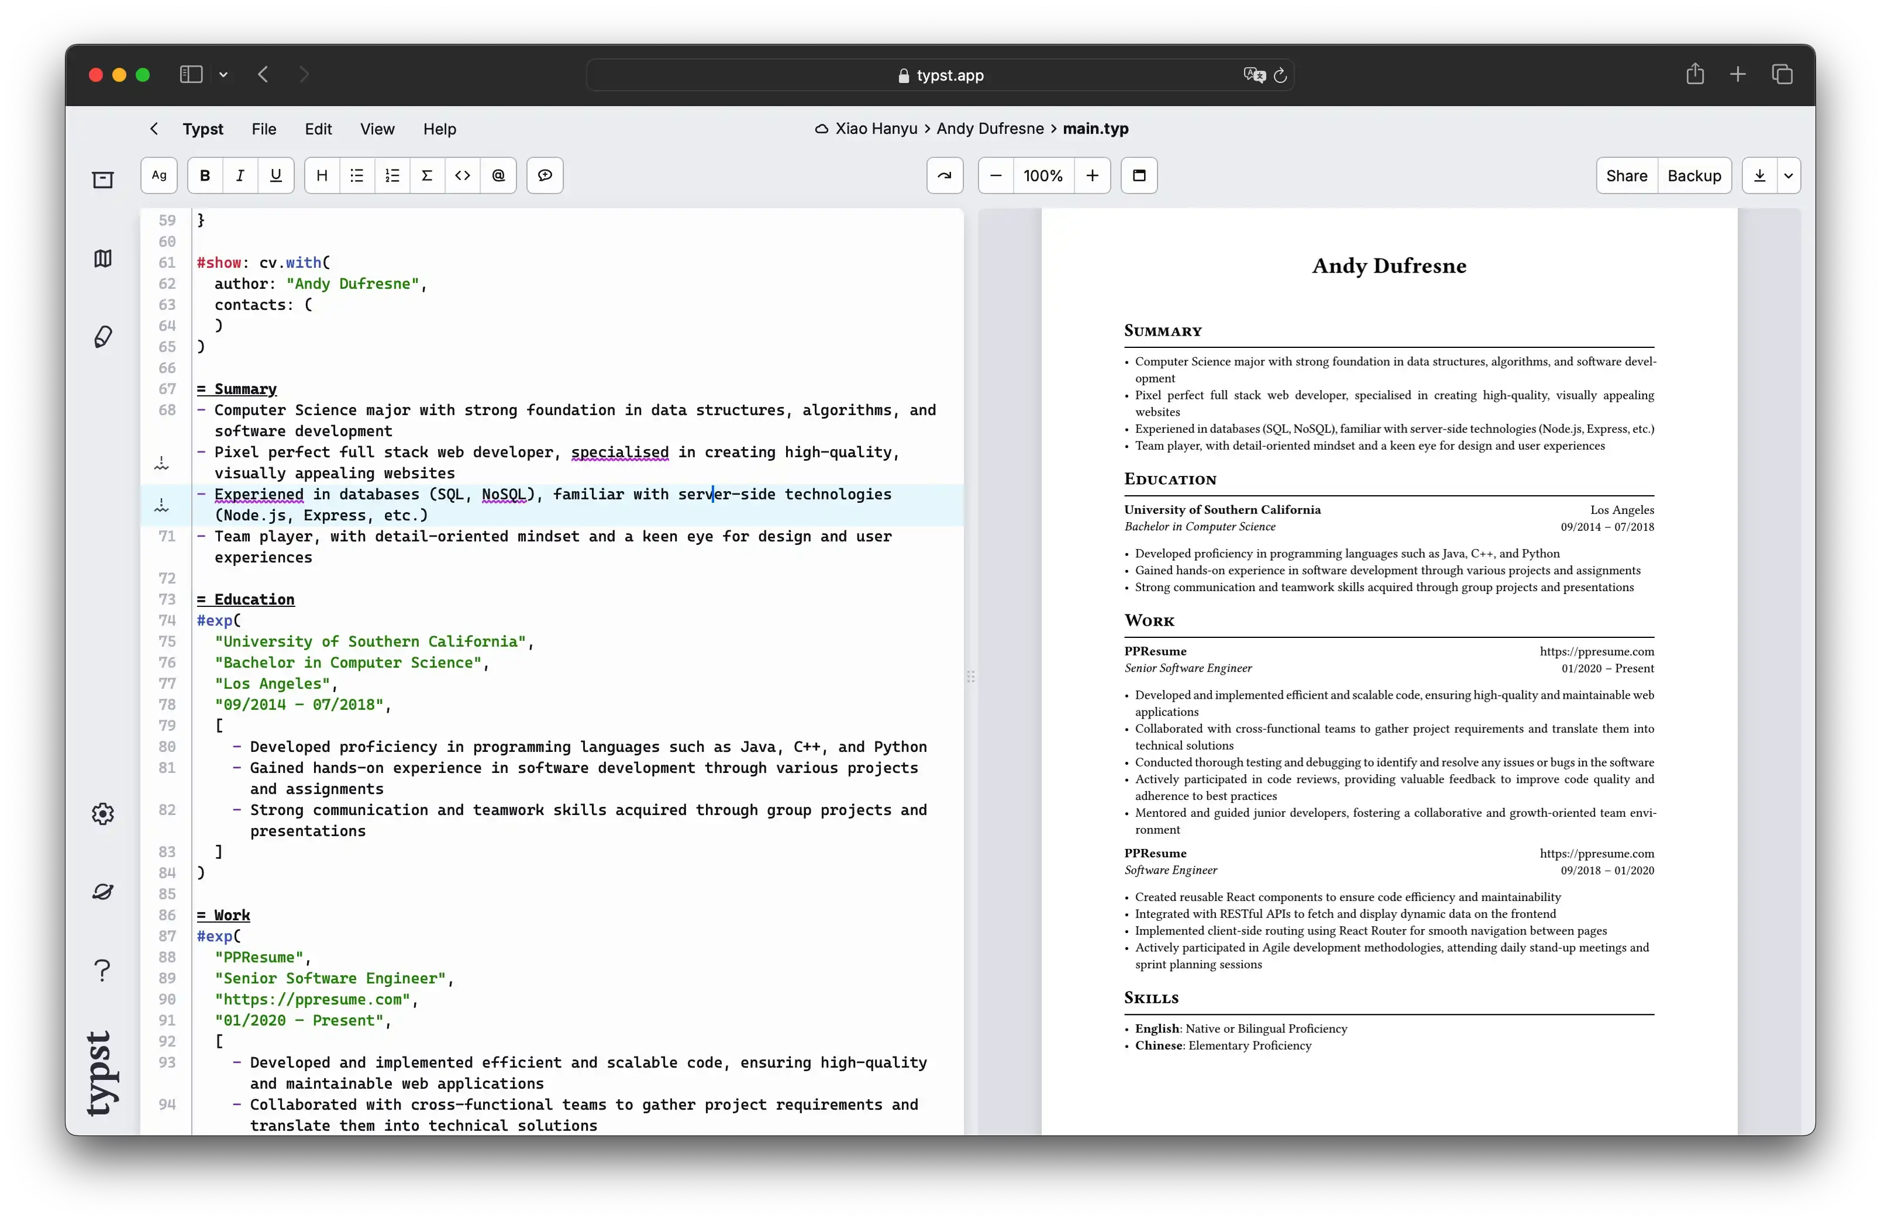Open the Typst menu
This screenshot has height=1222, width=1881.
point(203,129)
